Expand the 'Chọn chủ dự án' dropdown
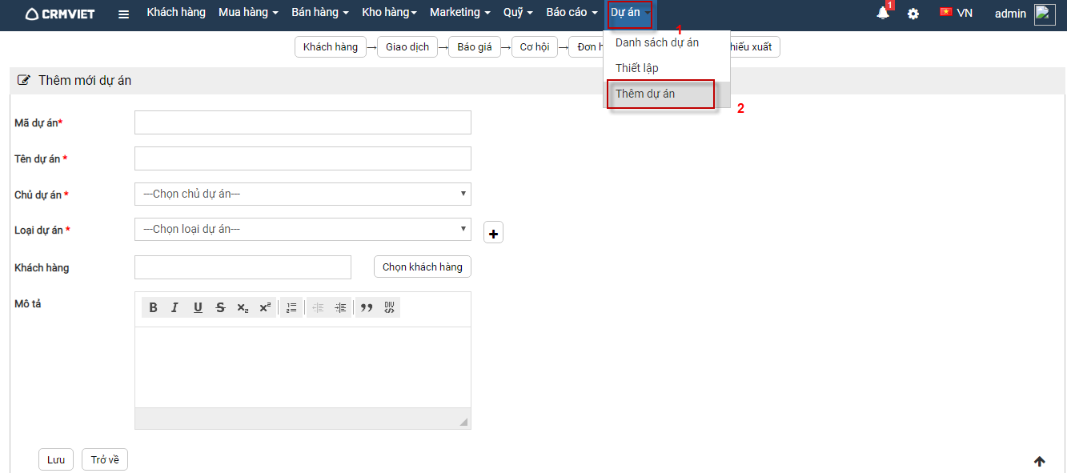 [x=303, y=194]
